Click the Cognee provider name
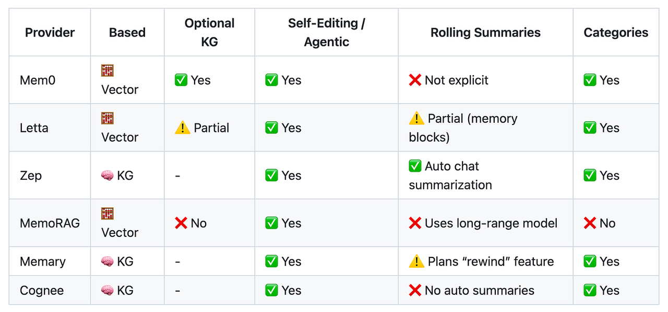The height and width of the screenshot is (312, 668). pyautogui.click(x=42, y=291)
